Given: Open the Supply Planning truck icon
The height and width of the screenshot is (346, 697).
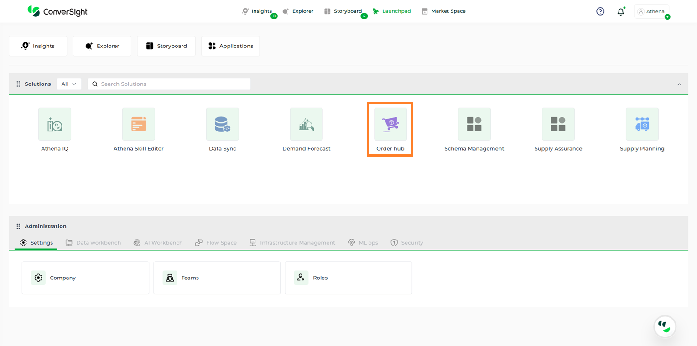Looking at the screenshot, I should pos(642,124).
